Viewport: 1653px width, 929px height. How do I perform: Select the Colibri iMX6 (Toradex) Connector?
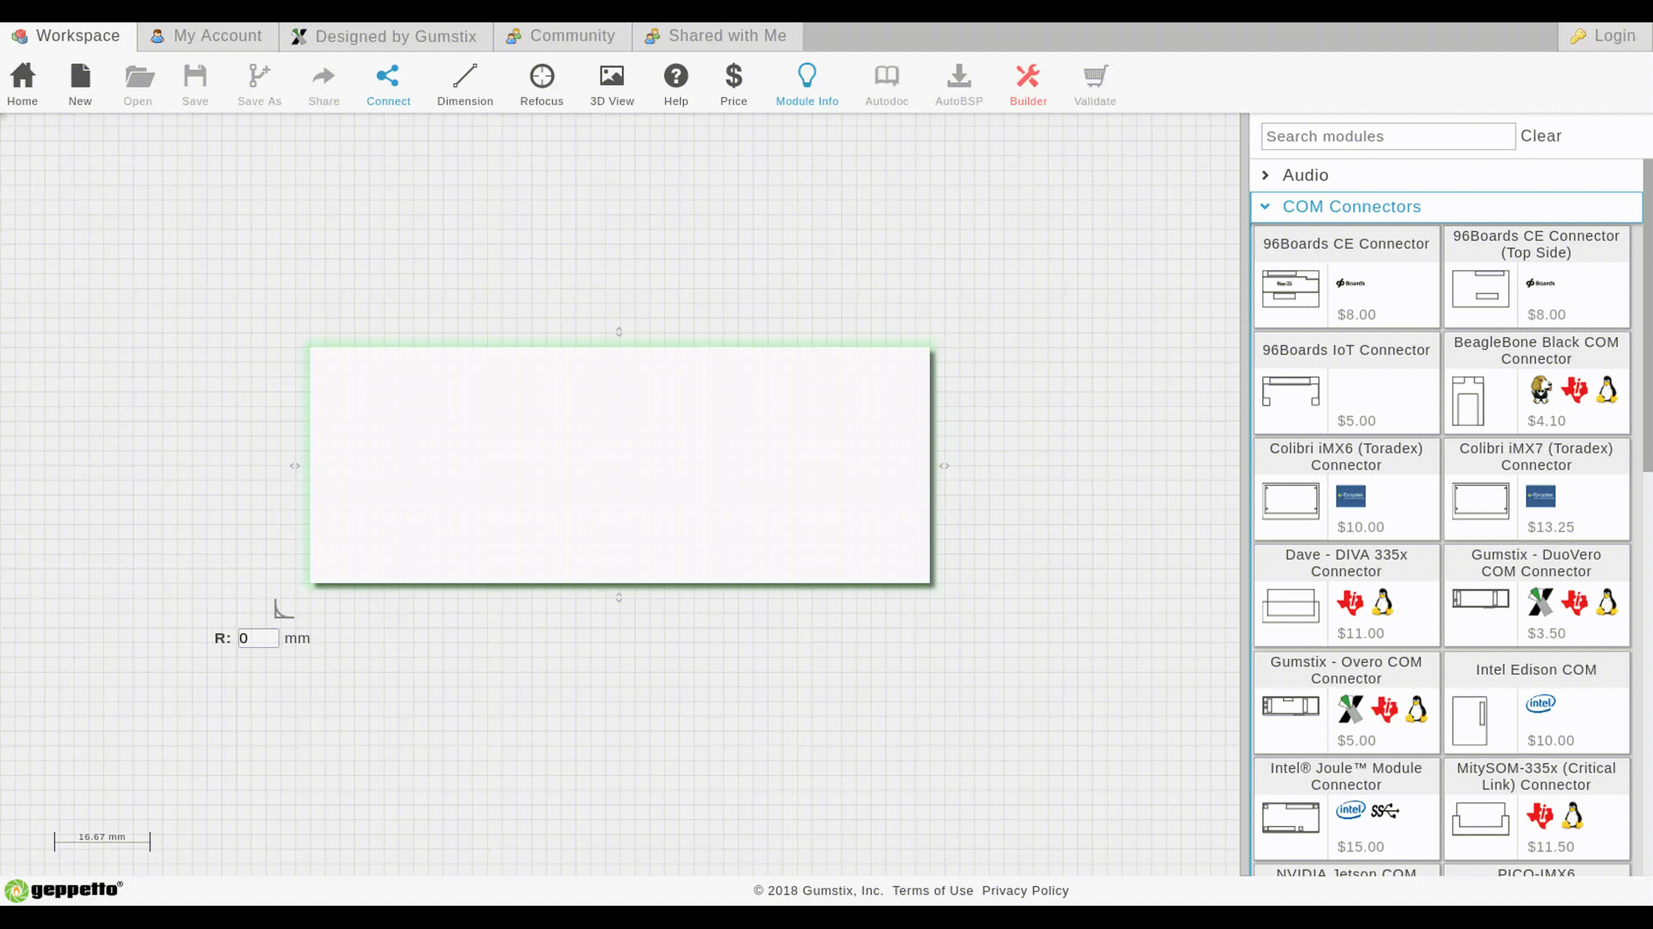tap(1346, 489)
